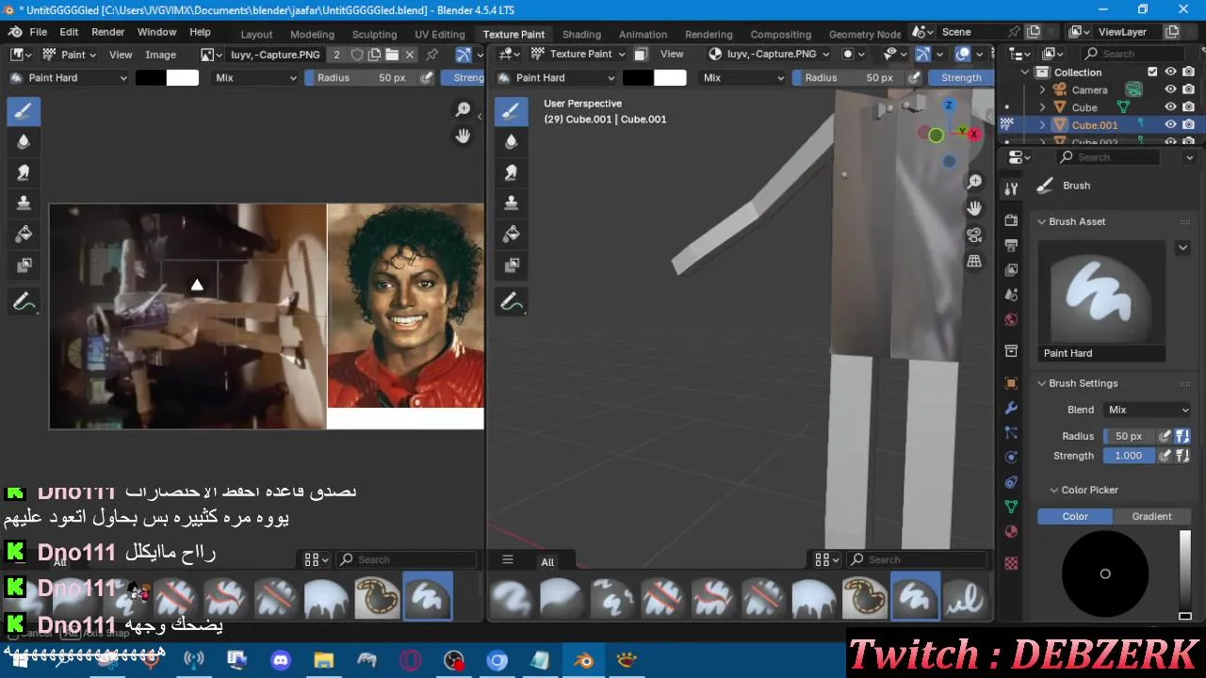Open the Window menu
The width and height of the screenshot is (1206, 678).
(156, 32)
